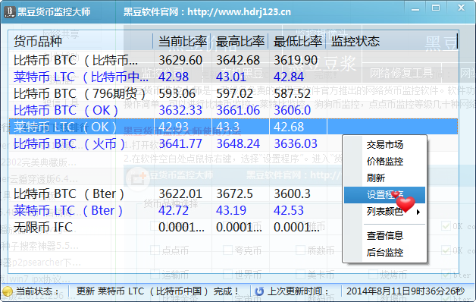The width and height of the screenshot is (476, 302).
Task: Select the 比特币 BTC (OK) row
Action: click(233, 110)
